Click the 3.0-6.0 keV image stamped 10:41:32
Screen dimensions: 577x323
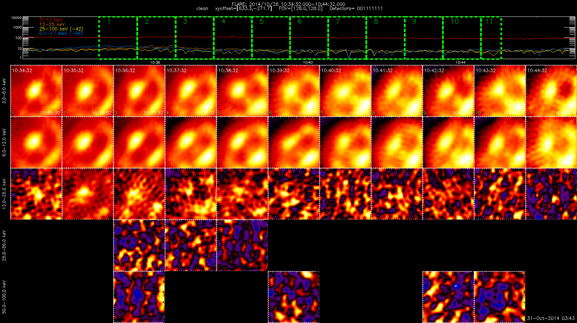(x=397, y=91)
